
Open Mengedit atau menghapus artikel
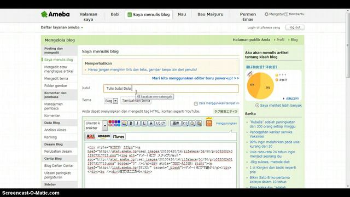tap(59, 69)
